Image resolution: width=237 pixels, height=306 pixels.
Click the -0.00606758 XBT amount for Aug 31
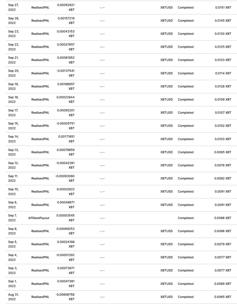[65, 297]
